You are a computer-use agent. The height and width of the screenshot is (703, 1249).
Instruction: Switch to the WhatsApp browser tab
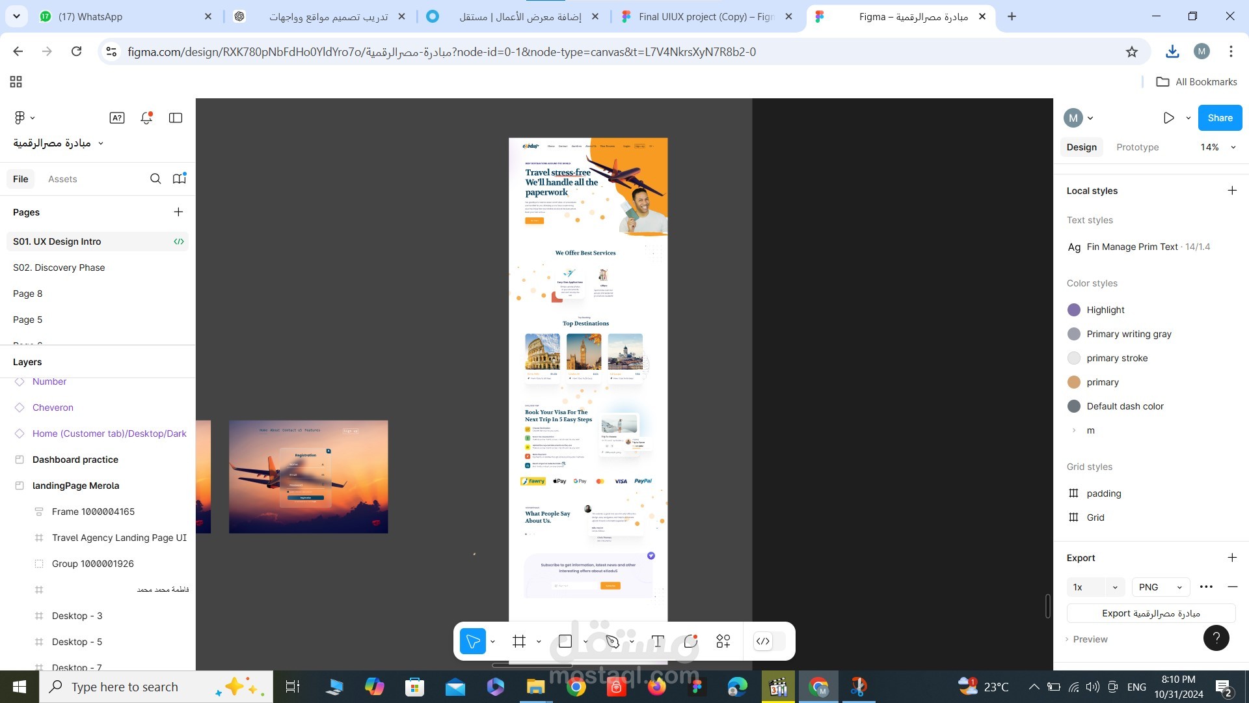click(x=125, y=16)
